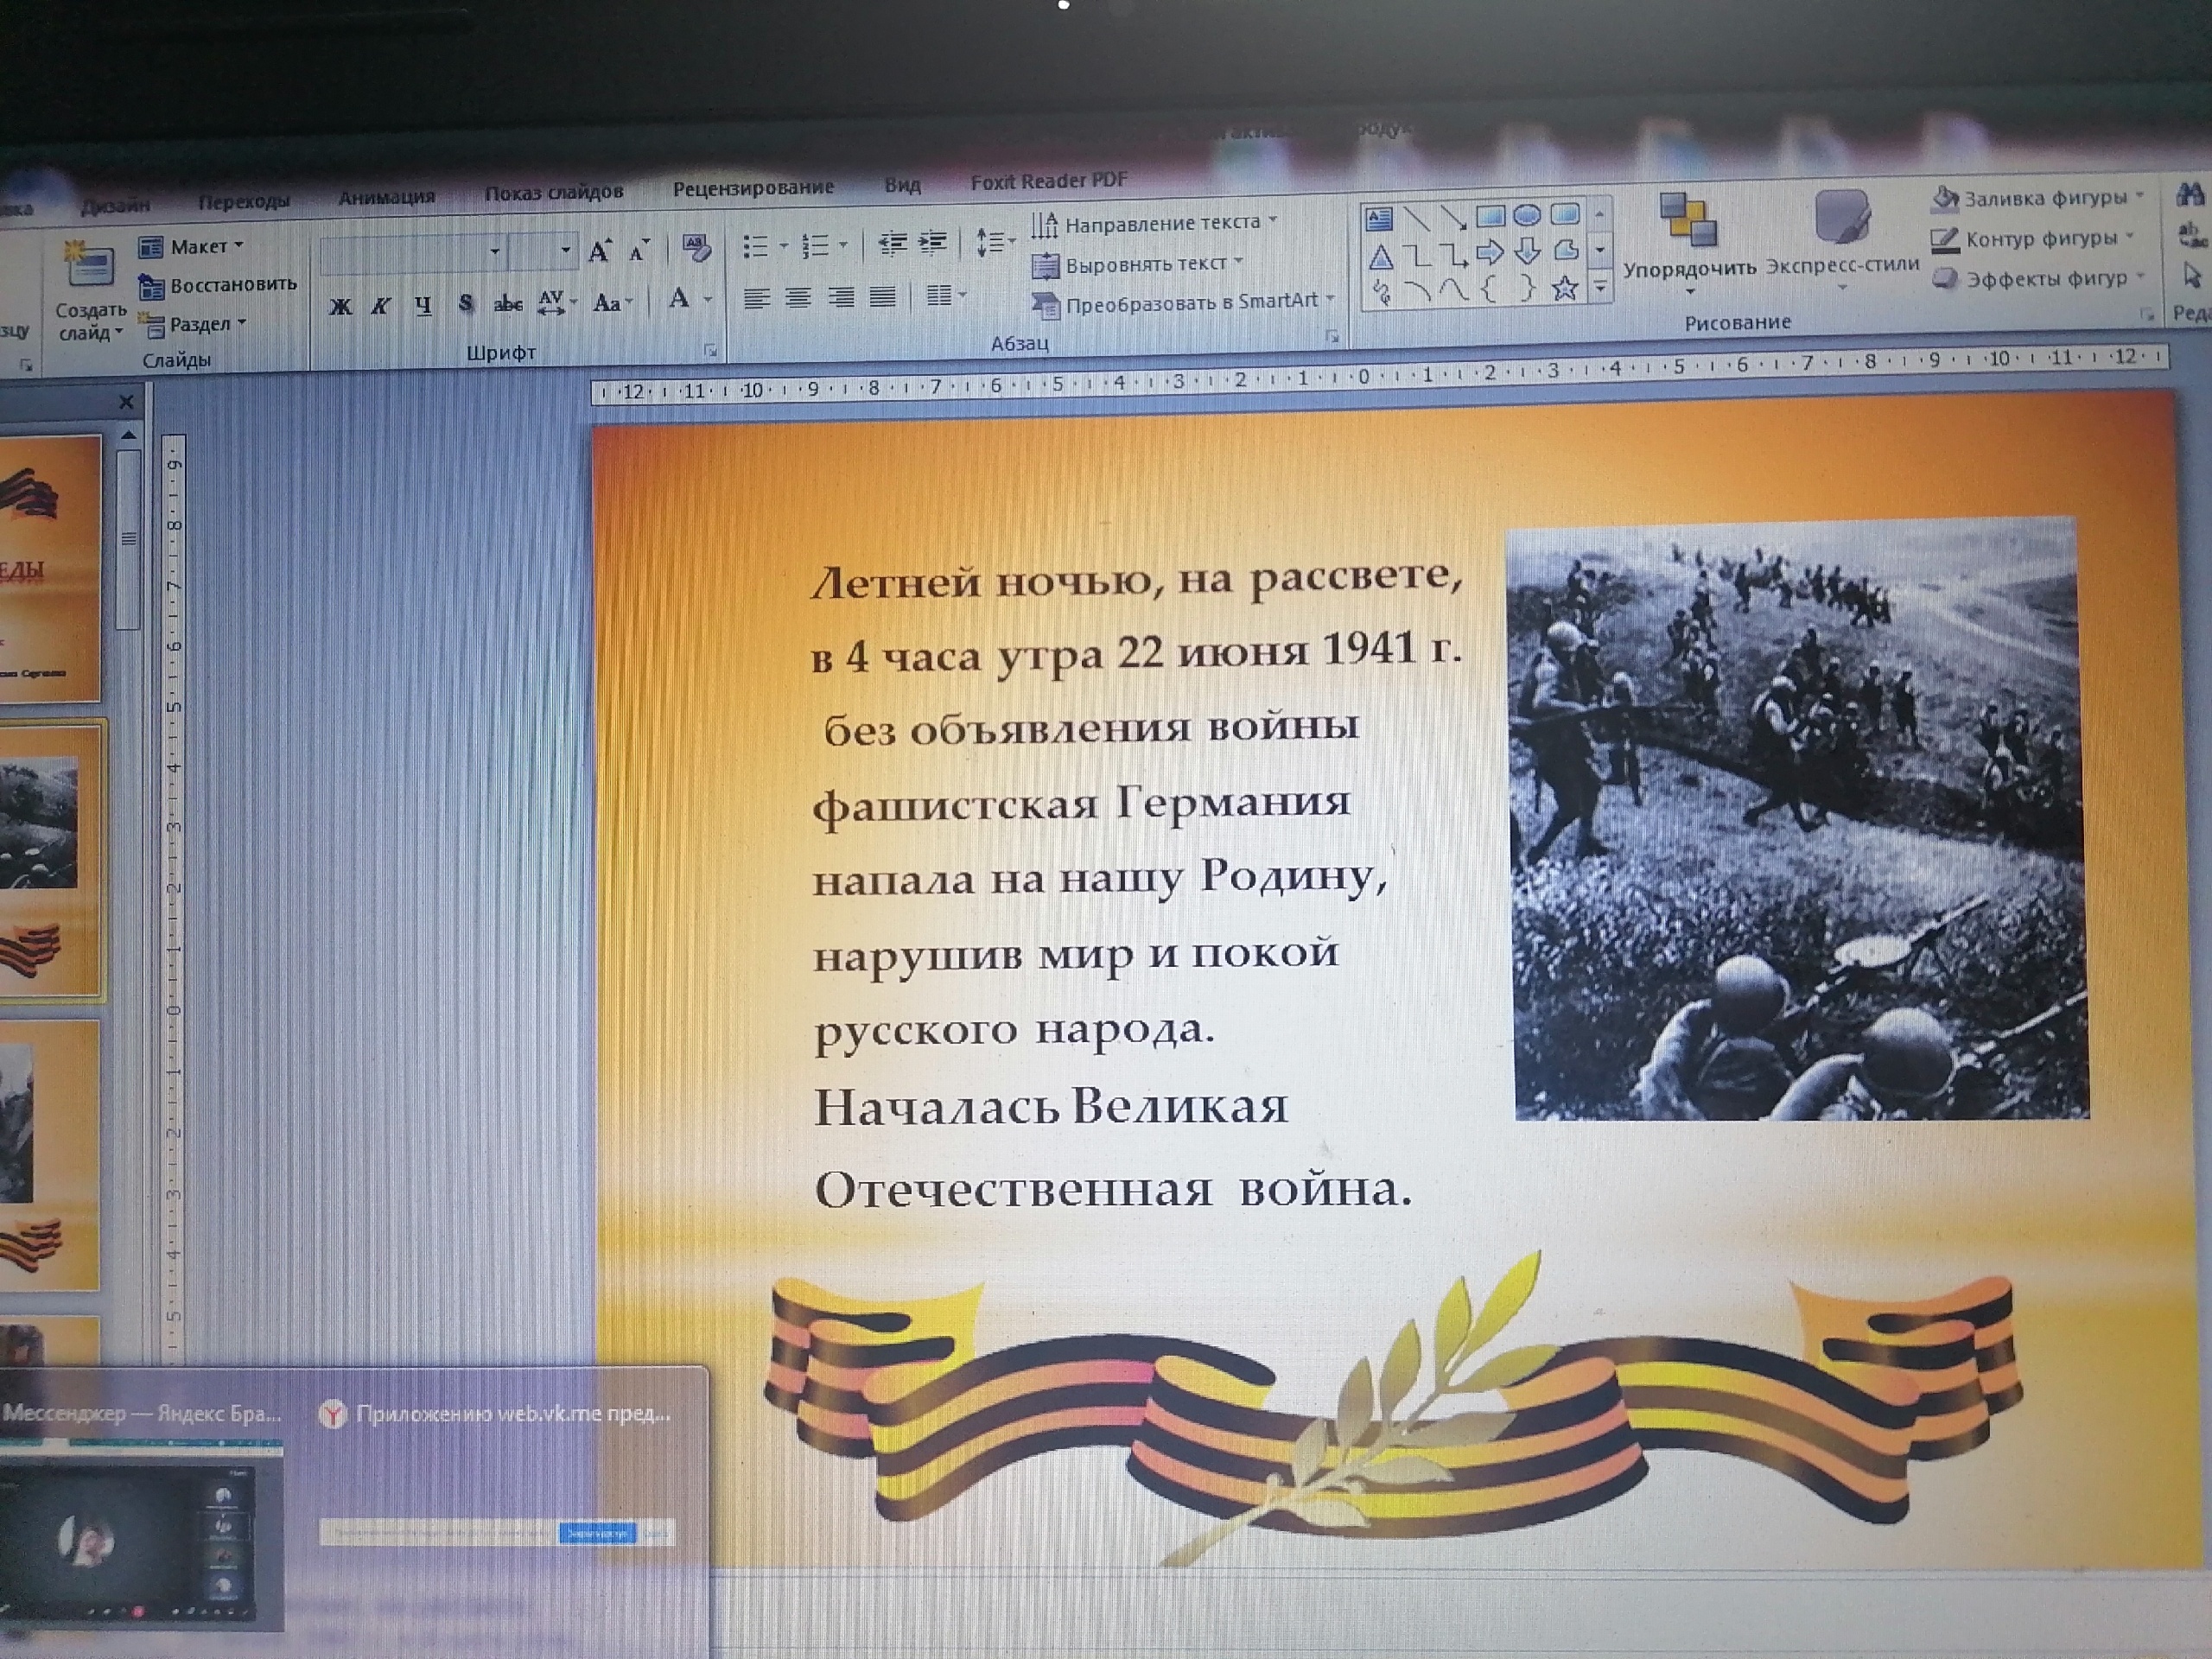Open character spacing AV dropdown

pyautogui.click(x=557, y=302)
